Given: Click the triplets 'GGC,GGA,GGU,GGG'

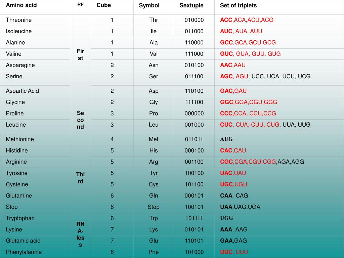Looking at the screenshot, I should click(x=249, y=102).
